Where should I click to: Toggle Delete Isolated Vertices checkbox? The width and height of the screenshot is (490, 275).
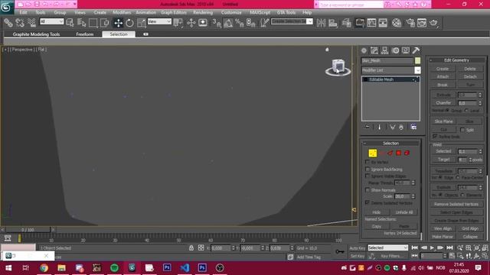click(367, 202)
